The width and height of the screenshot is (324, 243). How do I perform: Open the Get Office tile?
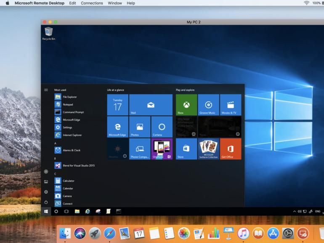point(230,149)
